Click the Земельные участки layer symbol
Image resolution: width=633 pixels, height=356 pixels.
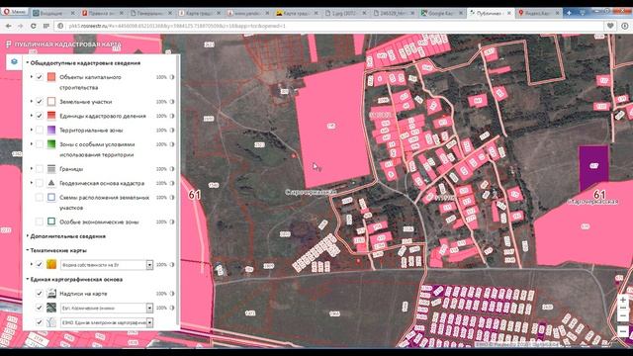51,101
